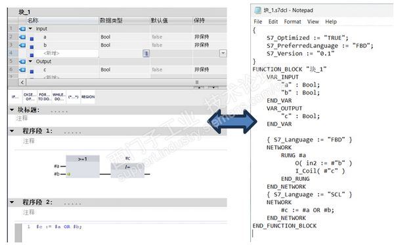Click the FUNCTION_BLOCK "块_1" line in Notepad
Image resolution: width=394 pixels, height=245 pixels.
[x=290, y=69]
